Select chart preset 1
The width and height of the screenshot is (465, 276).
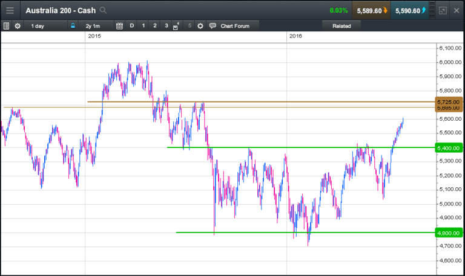click(143, 26)
